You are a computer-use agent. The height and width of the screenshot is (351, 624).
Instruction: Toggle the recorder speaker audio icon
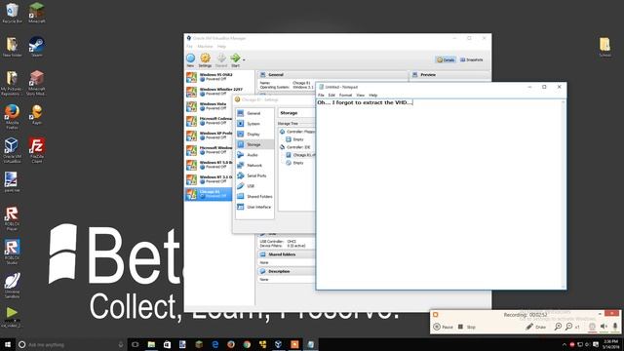[604, 327]
